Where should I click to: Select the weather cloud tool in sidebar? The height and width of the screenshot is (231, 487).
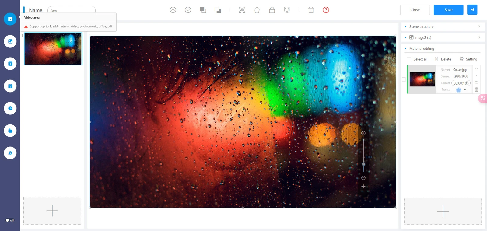(x=10, y=131)
